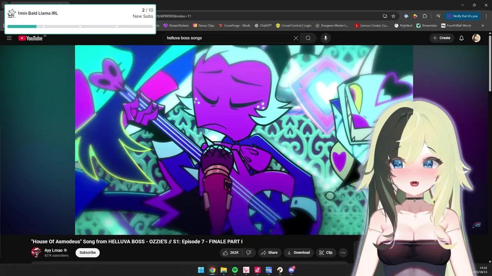Open File Explorer from the taskbar
The width and height of the screenshot is (492, 276).
pos(224,270)
